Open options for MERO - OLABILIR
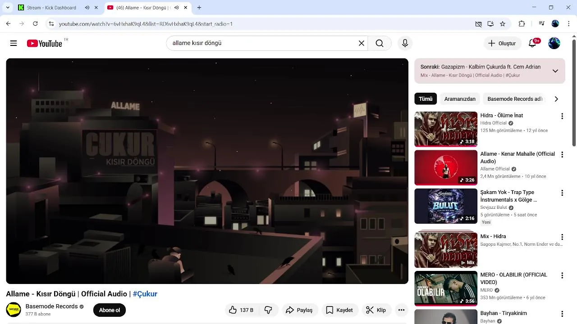The height and width of the screenshot is (324, 577). click(562, 275)
